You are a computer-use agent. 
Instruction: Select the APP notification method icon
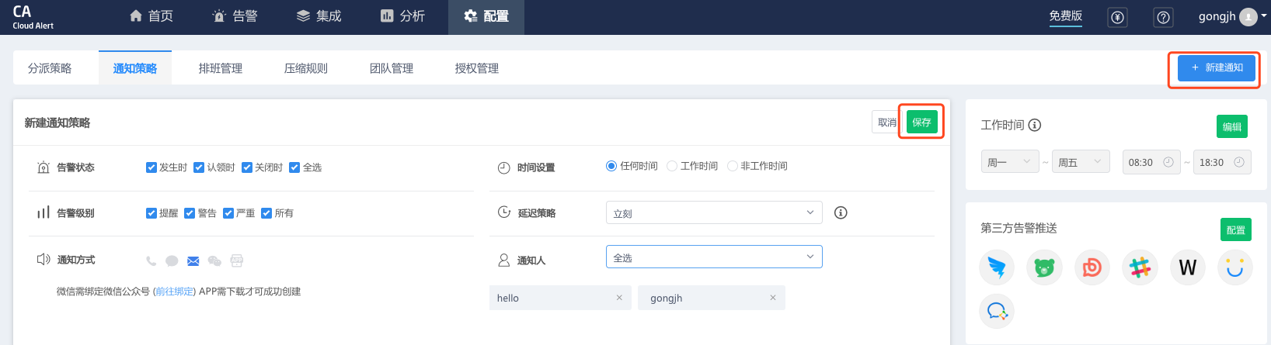[x=237, y=261]
